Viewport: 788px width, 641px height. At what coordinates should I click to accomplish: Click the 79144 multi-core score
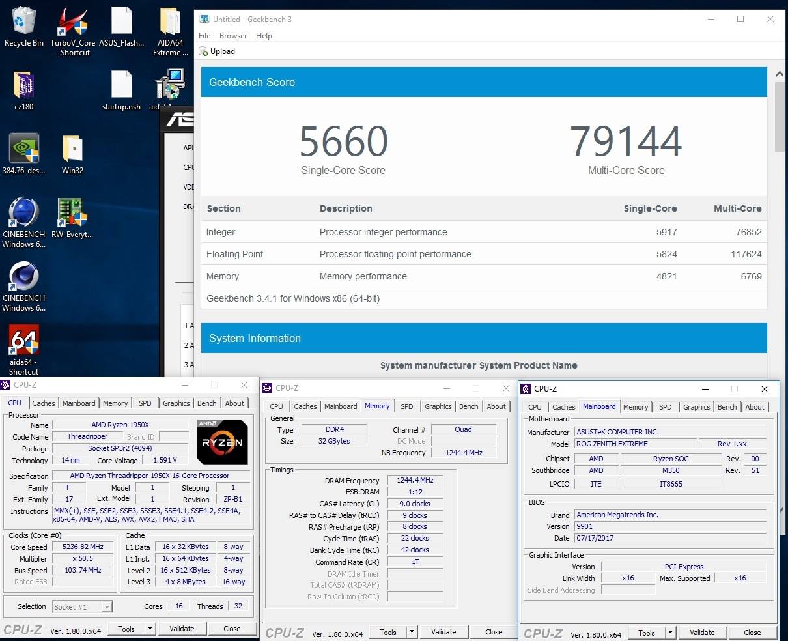point(626,141)
